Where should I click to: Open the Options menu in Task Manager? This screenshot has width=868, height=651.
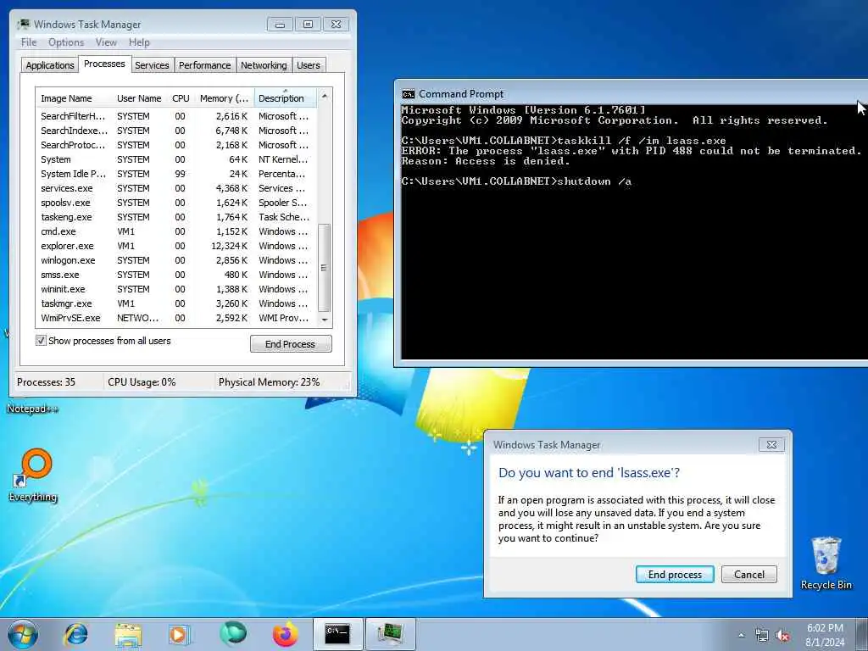(x=66, y=42)
